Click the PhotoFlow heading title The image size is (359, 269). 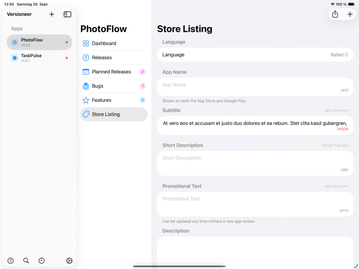pos(103,29)
